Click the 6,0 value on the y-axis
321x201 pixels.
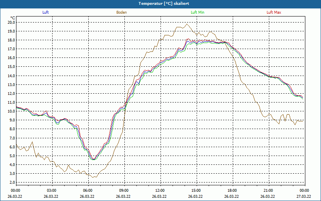pos(12,147)
